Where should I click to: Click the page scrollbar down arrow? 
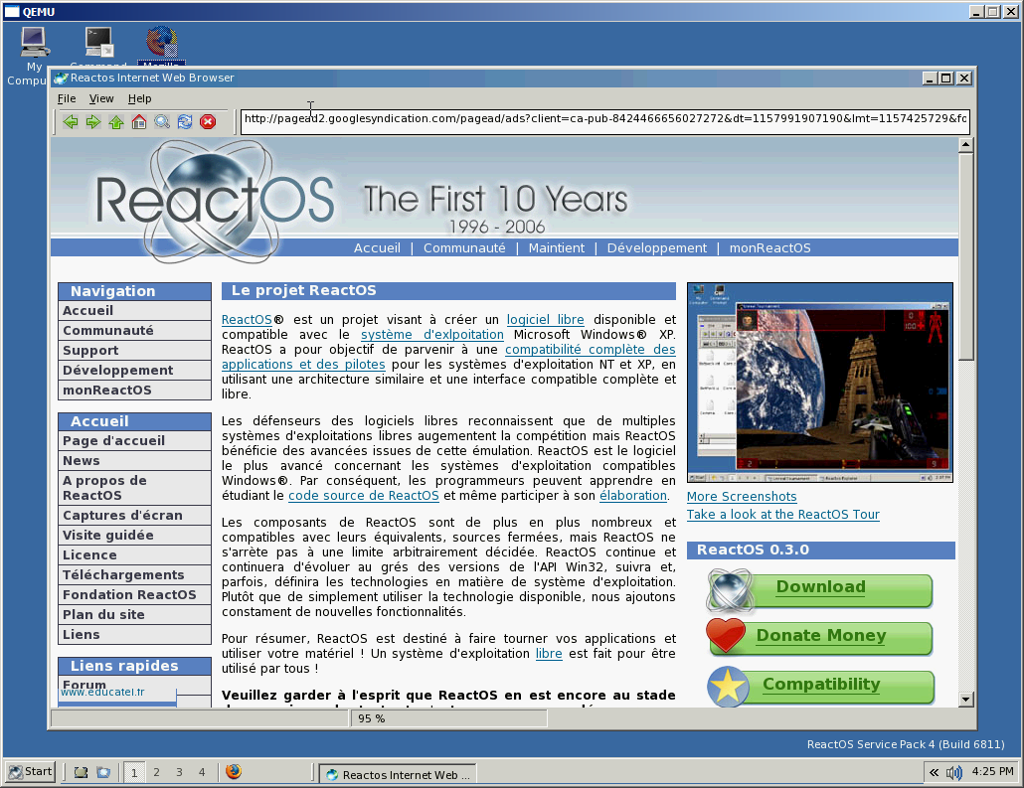click(x=966, y=700)
